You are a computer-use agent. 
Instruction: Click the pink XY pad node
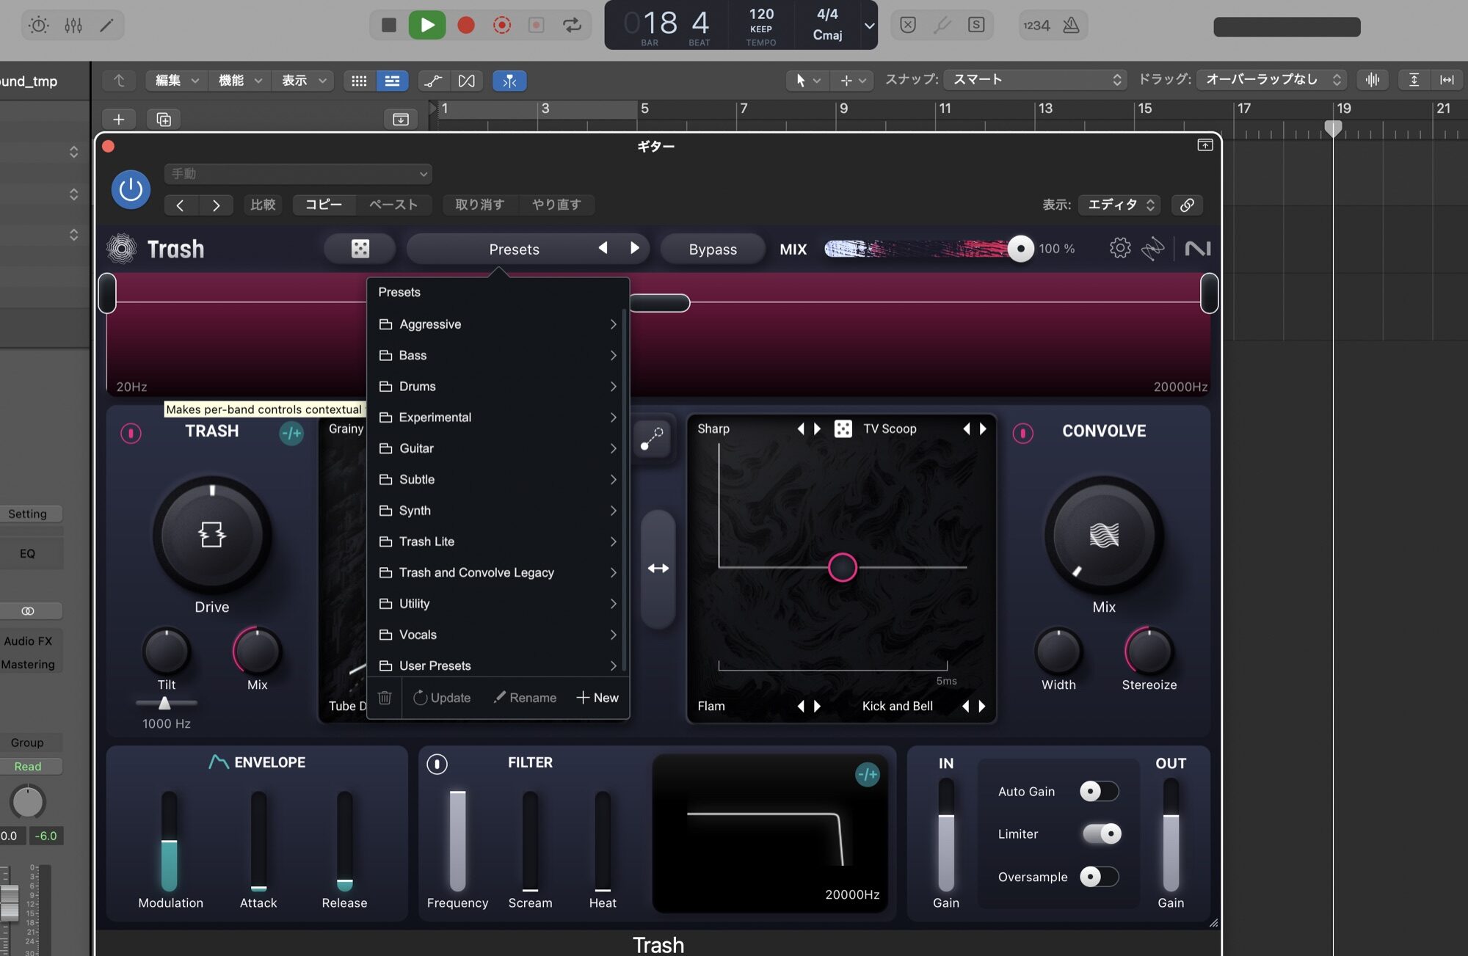pyautogui.click(x=842, y=567)
